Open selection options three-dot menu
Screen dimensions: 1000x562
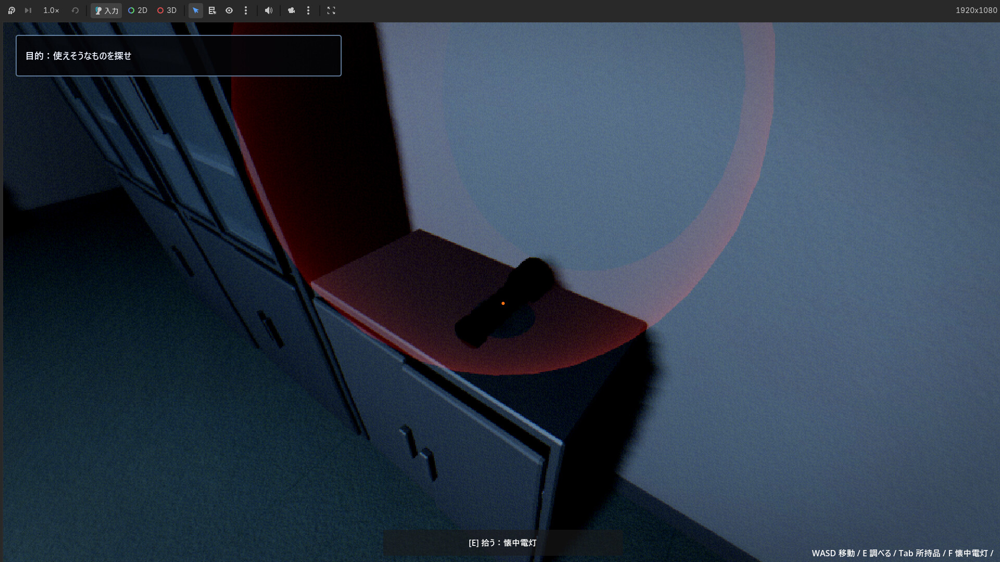tap(246, 10)
